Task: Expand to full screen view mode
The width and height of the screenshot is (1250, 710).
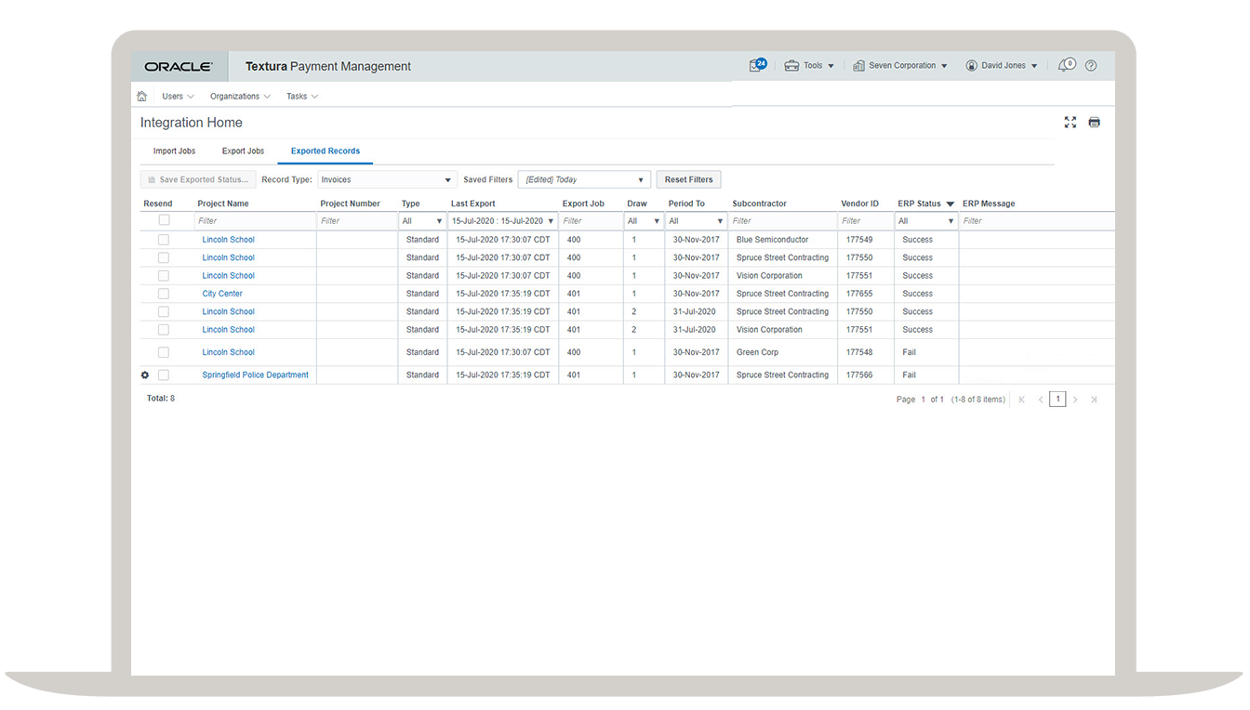Action: click(1070, 122)
